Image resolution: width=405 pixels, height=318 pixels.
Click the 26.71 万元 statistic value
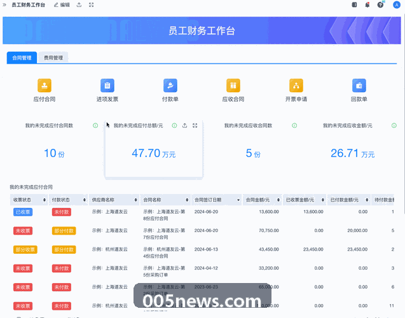[353, 153]
